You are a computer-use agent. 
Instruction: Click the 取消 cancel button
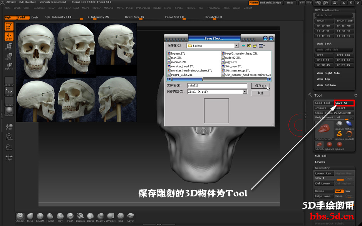coord(260,93)
